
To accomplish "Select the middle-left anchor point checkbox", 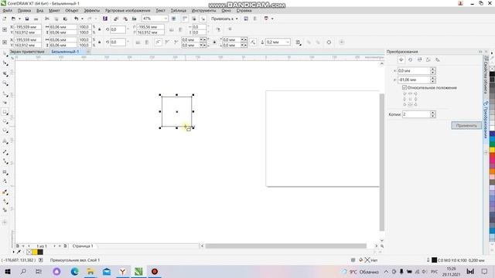I will pos(405,99).
